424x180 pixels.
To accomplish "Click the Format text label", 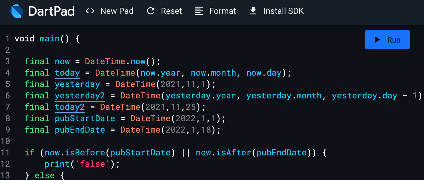I will coord(222,11).
